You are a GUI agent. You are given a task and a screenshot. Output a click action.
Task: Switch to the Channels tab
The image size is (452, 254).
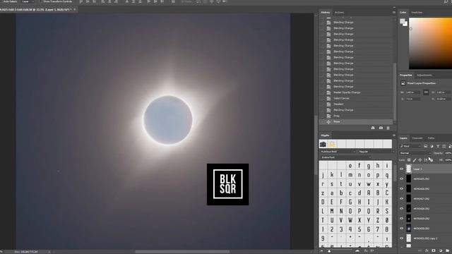click(417, 138)
